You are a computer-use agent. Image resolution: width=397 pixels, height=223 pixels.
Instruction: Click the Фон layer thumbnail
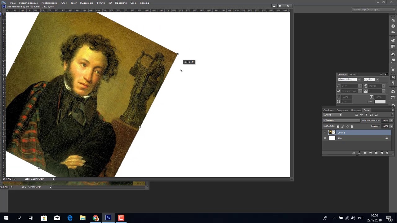pos(332,138)
